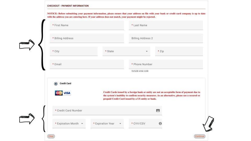
Task: Focus the Email field
Action: [87, 64]
